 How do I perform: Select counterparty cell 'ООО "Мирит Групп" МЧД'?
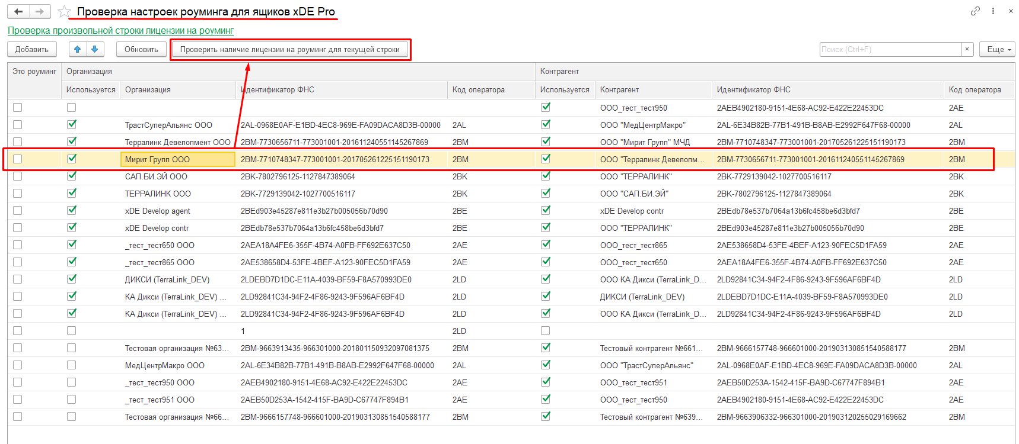coord(653,142)
